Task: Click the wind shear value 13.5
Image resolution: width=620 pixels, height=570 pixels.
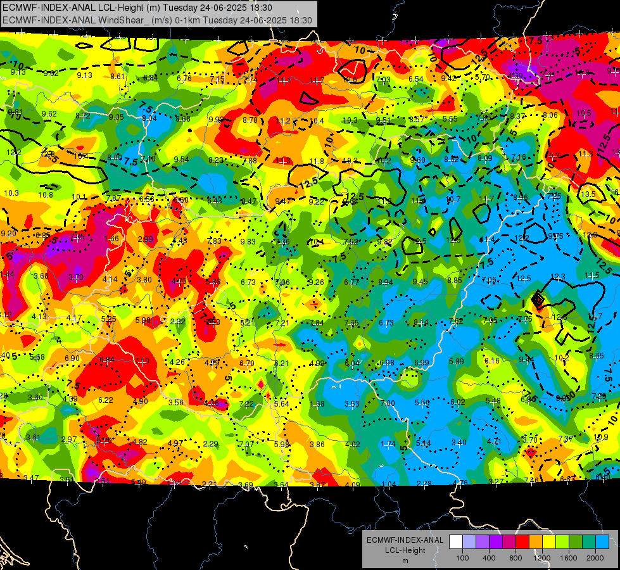Action: 588,194
